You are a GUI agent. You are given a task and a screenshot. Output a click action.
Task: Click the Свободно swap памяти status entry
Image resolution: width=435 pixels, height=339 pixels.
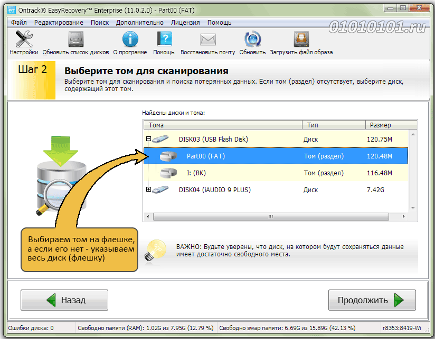tap(287, 328)
